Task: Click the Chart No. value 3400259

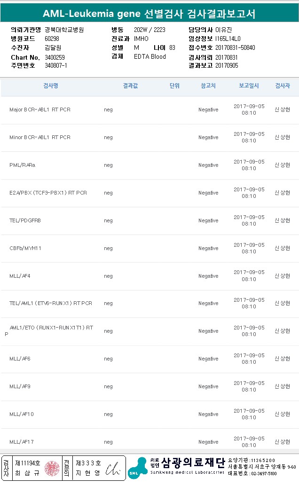Action: [55, 57]
